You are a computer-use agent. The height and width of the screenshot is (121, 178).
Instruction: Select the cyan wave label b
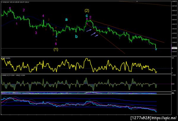(77, 36)
